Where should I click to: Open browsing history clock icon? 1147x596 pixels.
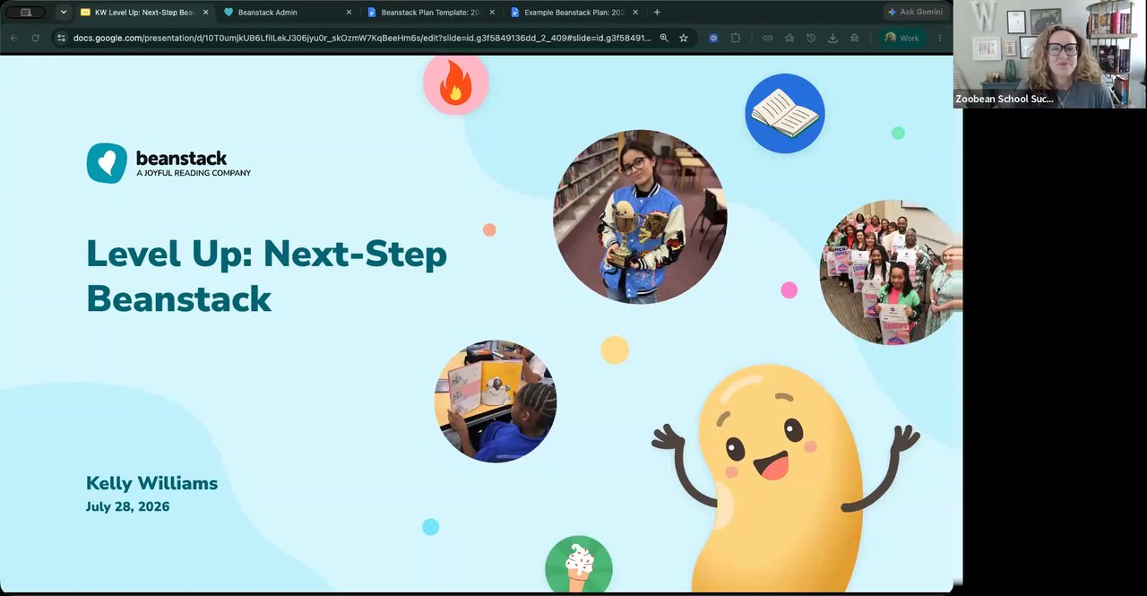tap(811, 39)
